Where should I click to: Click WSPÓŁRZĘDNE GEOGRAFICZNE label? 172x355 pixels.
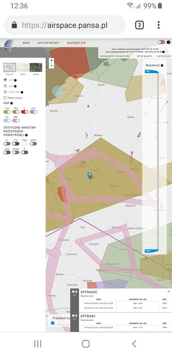coord(115,56)
